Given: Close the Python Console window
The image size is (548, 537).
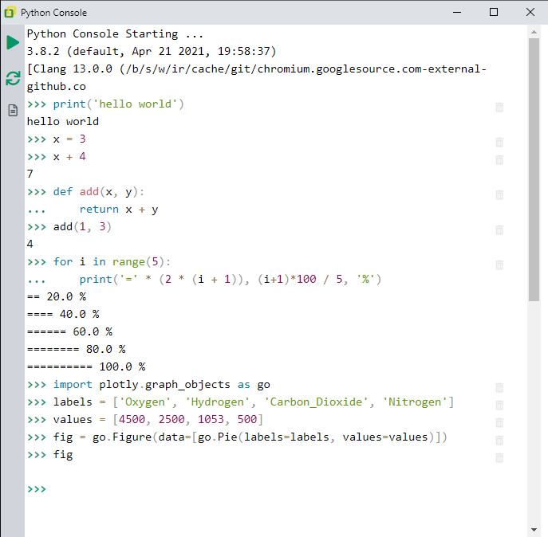Looking at the screenshot, I should point(530,13).
